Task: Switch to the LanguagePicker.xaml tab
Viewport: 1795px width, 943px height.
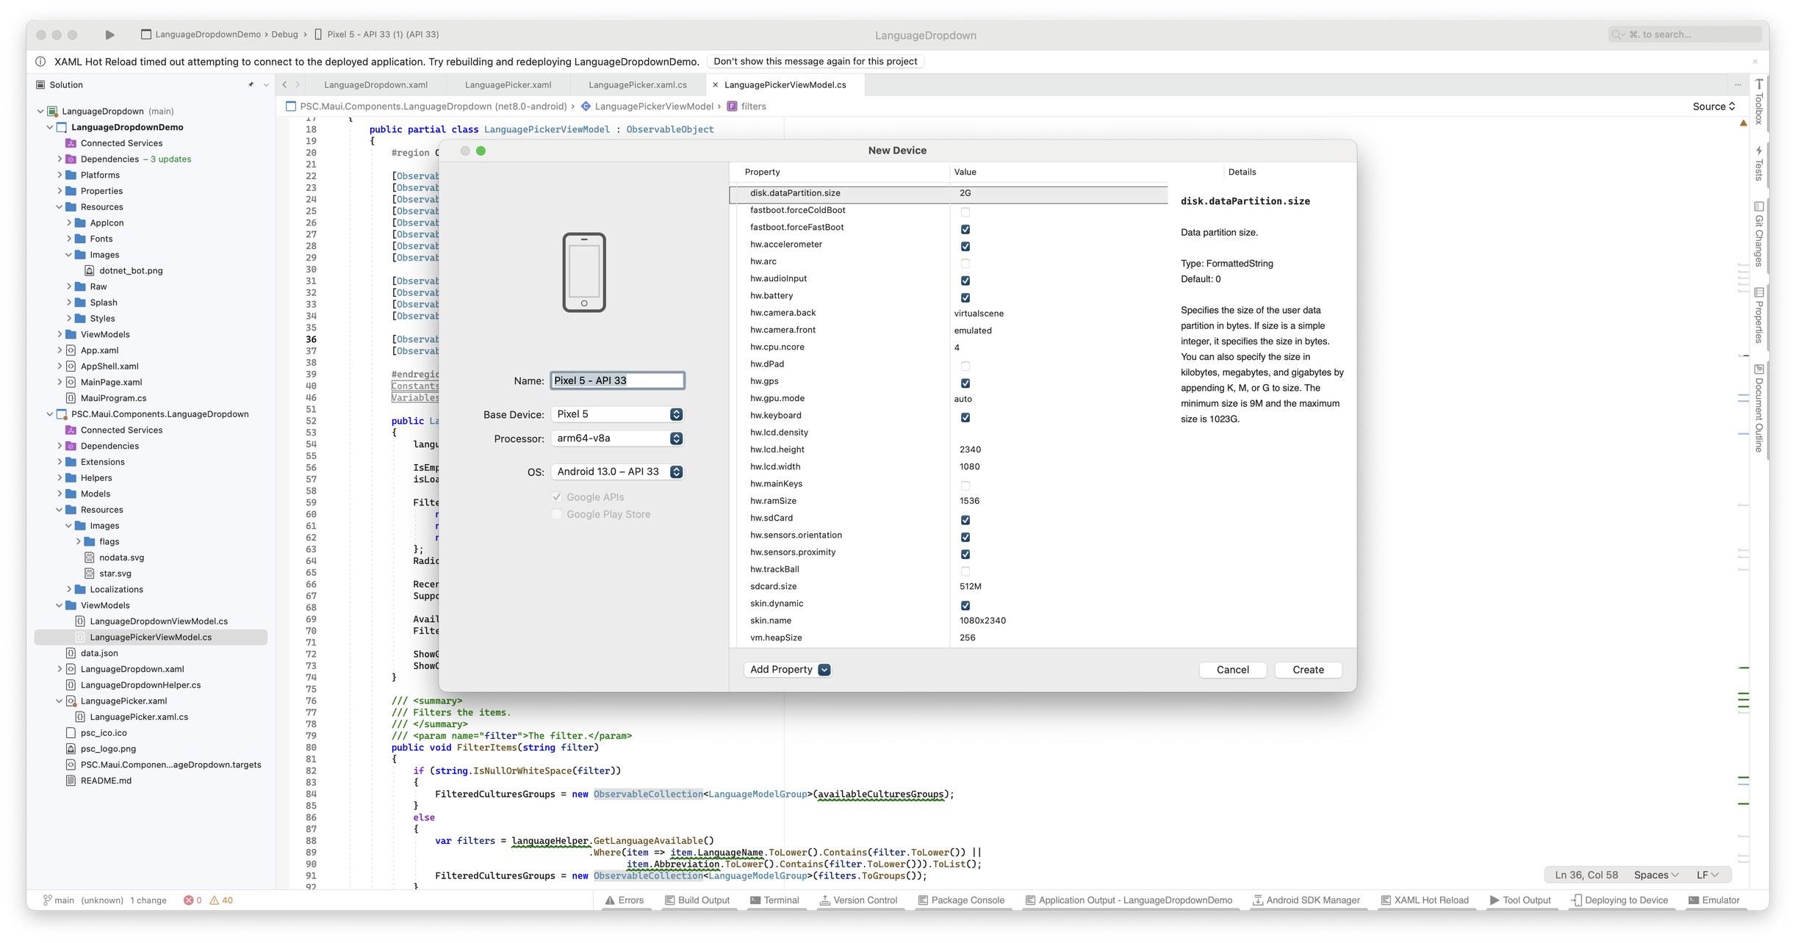Action: [x=508, y=84]
